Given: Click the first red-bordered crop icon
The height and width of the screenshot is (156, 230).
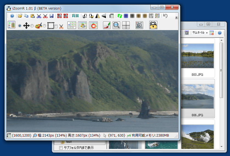Looking at the screenshot, I should 59,16.
